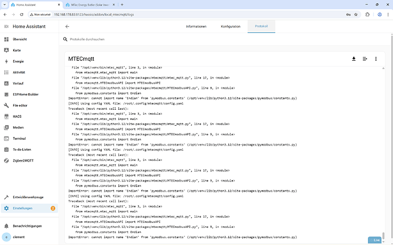Open Chrome profile avatar

[x=379, y=15]
